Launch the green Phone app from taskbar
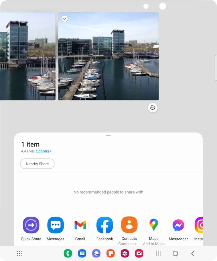217x261 pixels. 68,254
